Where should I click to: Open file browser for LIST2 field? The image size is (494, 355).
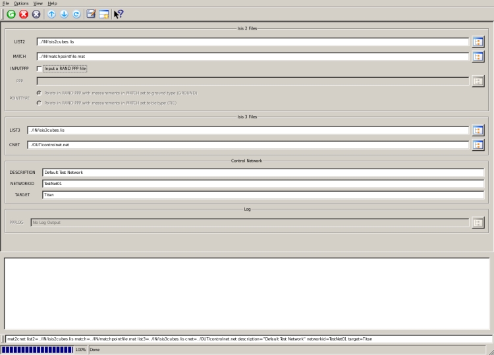(x=478, y=41)
